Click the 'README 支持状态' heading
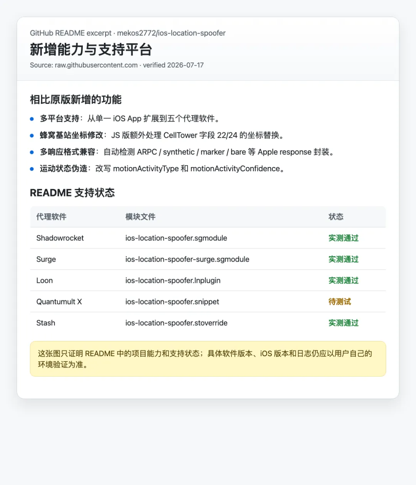 pos(72,193)
